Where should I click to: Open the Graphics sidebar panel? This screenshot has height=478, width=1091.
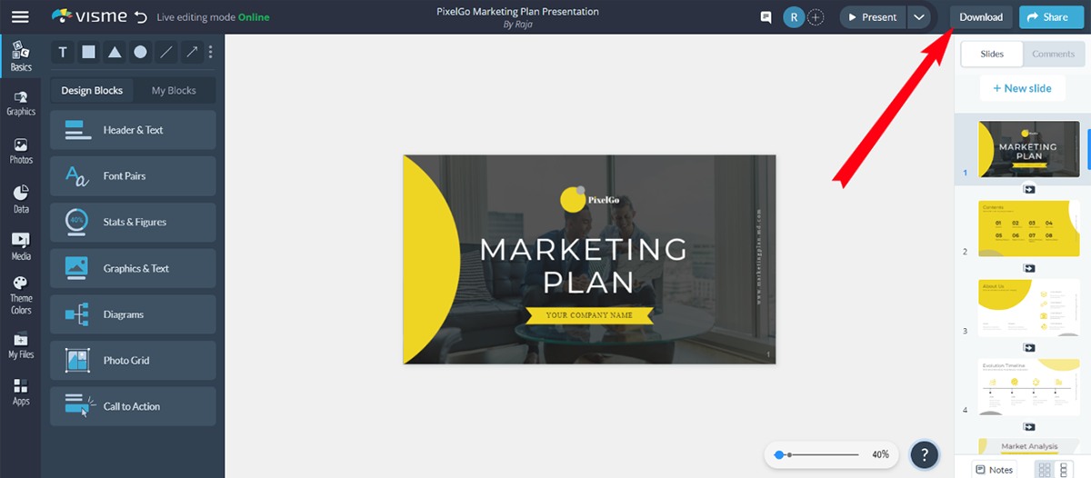[x=20, y=104]
